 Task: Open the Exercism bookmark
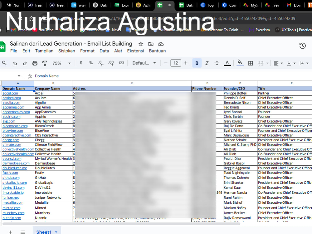pyautogui.click(x=260, y=30)
